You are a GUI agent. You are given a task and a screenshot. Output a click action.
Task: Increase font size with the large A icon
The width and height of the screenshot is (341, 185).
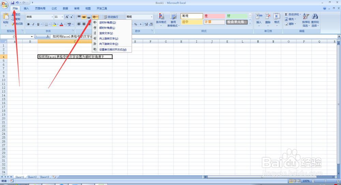pos(67,17)
